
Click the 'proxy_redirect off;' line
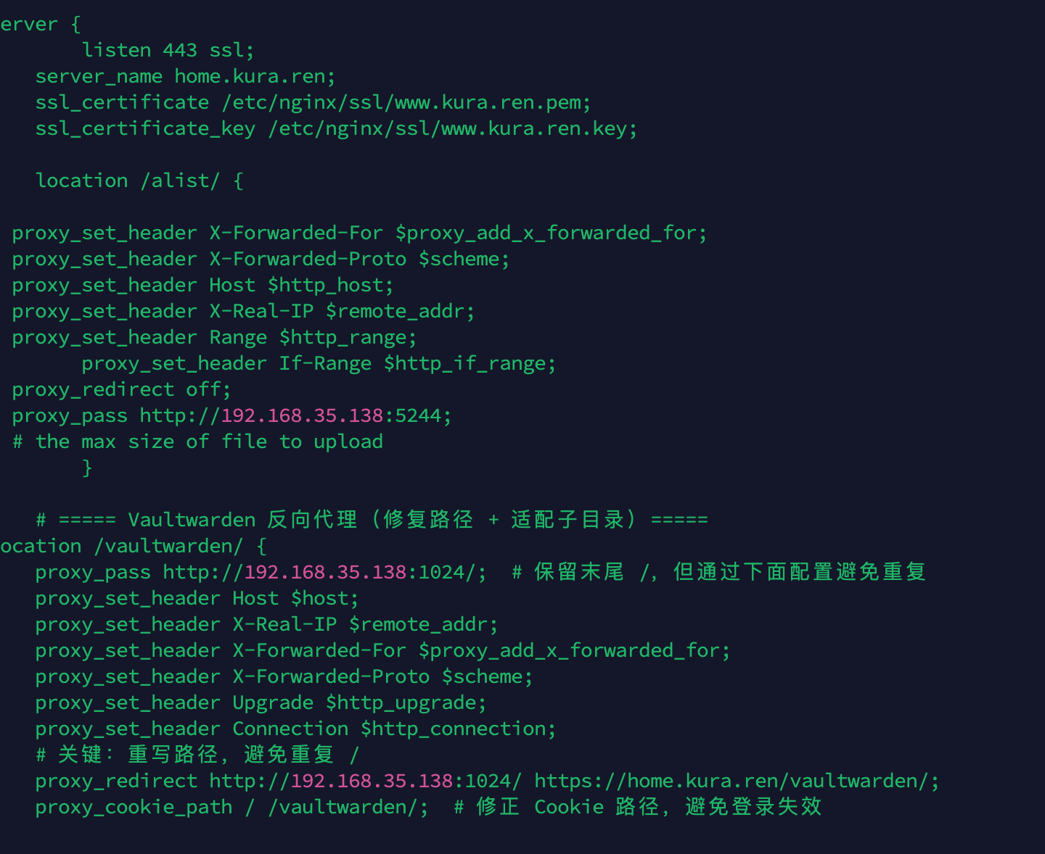[x=121, y=389]
